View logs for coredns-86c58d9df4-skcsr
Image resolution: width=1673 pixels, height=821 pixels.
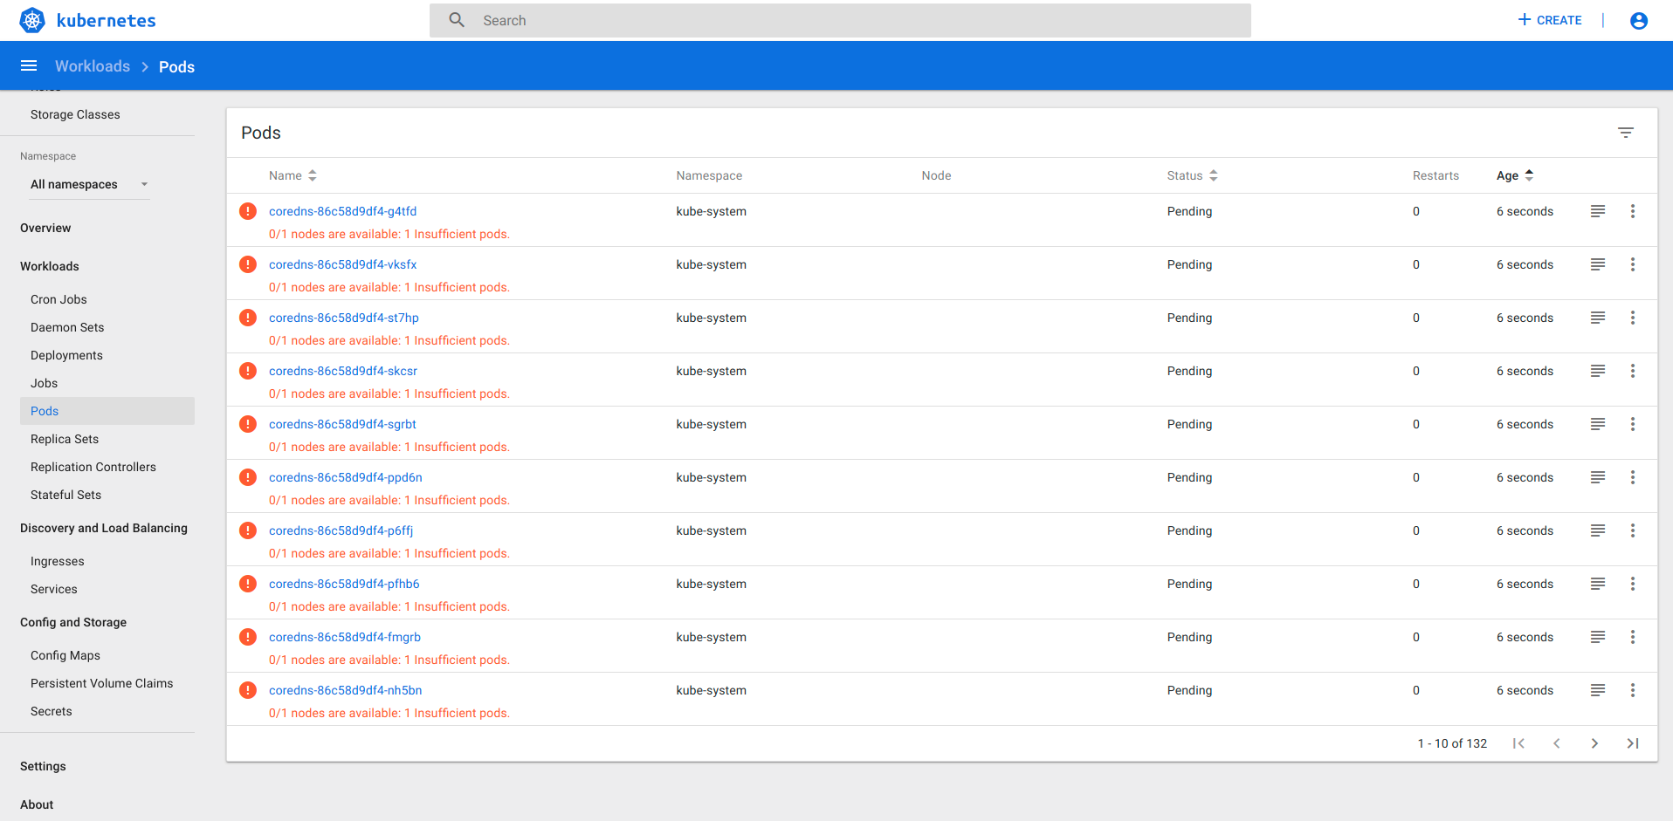pyautogui.click(x=1598, y=371)
